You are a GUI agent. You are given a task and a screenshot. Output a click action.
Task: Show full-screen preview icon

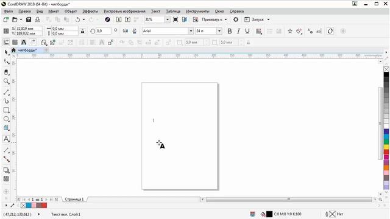coord(175,19)
